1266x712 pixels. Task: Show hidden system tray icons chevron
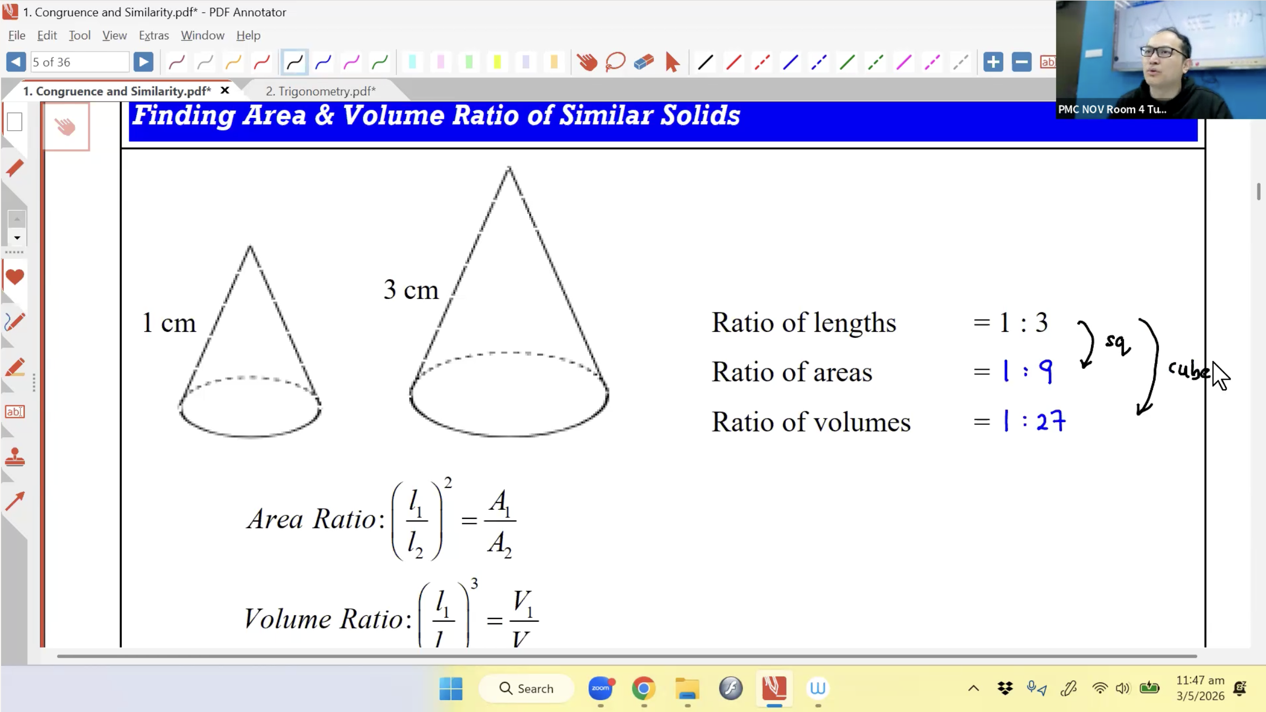point(974,688)
